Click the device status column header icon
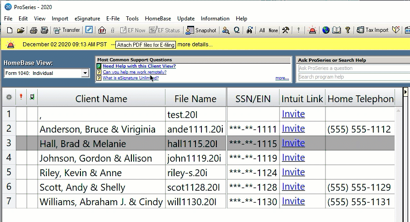Viewport: 410px width, 222px height. [32, 97]
